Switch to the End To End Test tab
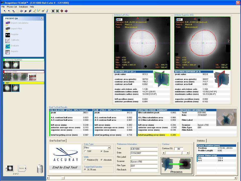241x181 pixels. pyautogui.click(x=57, y=141)
